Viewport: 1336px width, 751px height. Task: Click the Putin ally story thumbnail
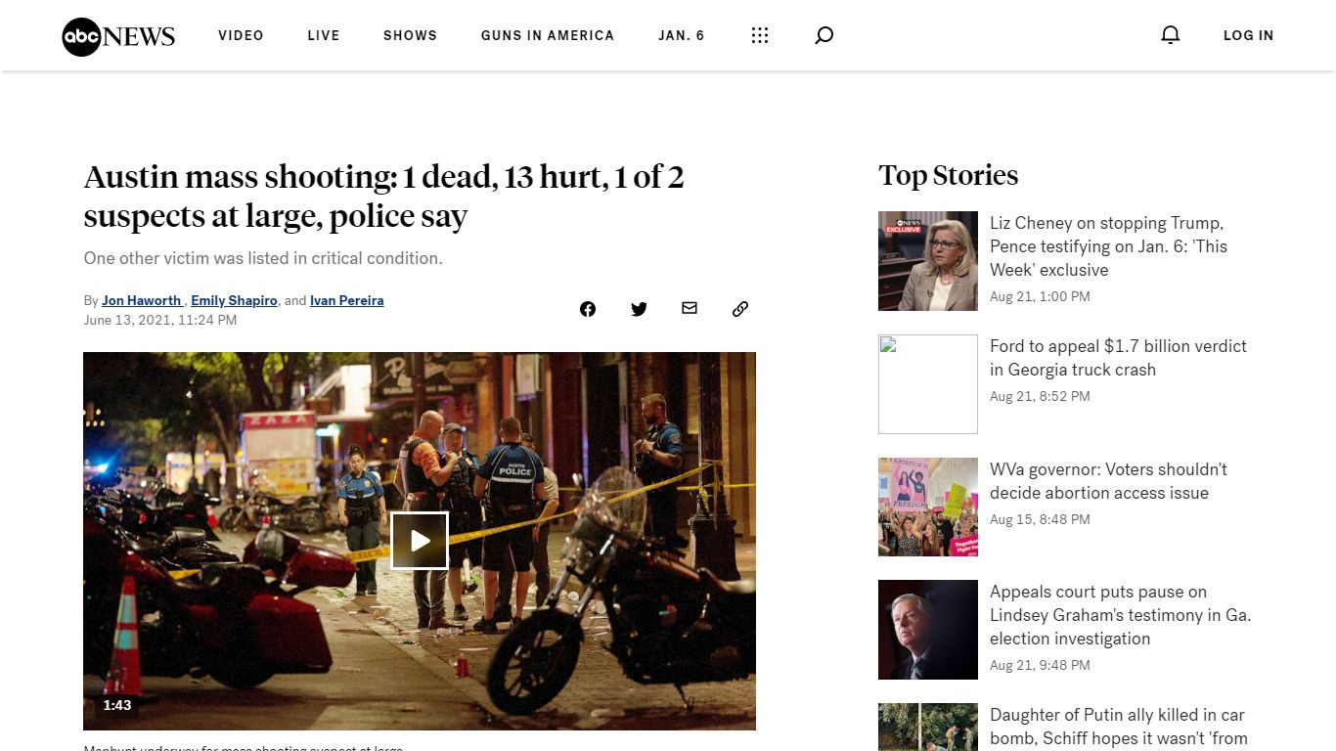click(x=928, y=727)
